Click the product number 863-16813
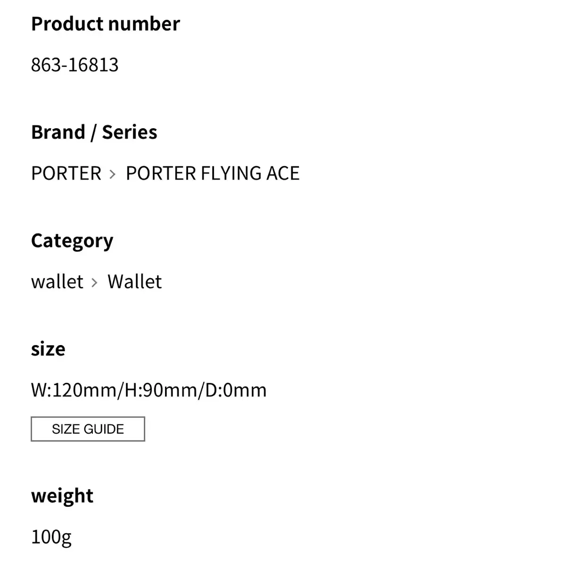The height and width of the screenshot is (561, 561). (x=75, y=65)
